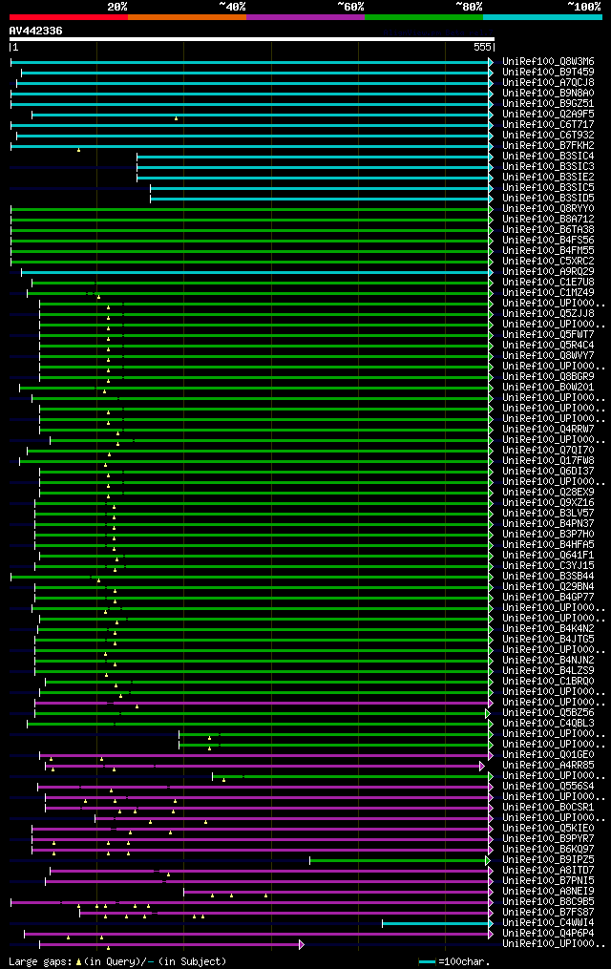The width and height of the screenshot is (611, 969).
Task: Click the short green alignment bar of UniRef100_B9IPZ5
Action: click(399, 860)
